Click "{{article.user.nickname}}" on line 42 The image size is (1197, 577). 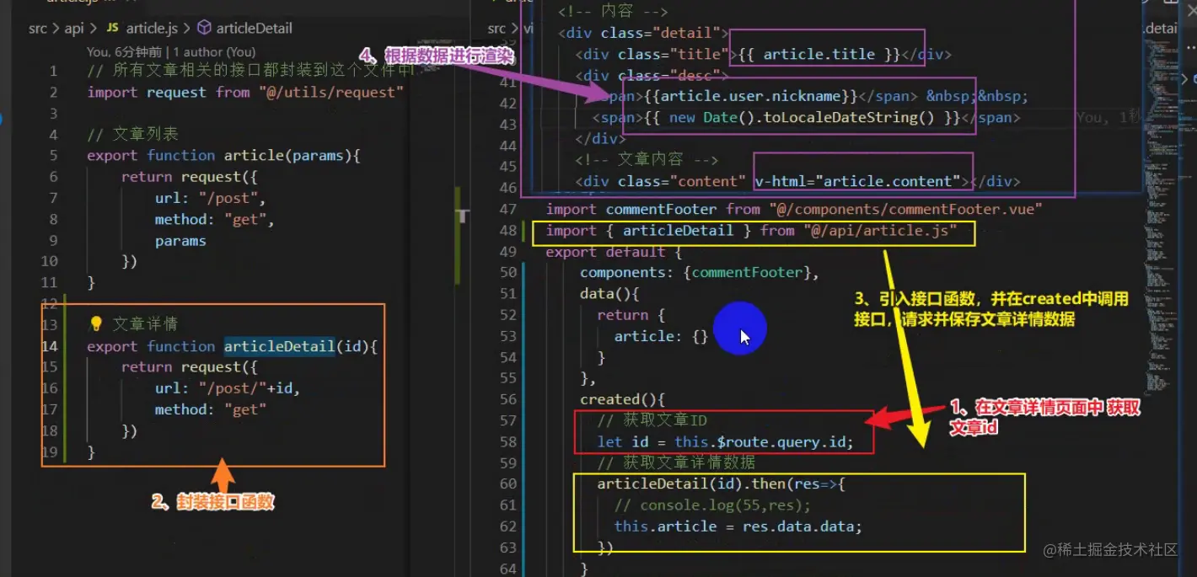point(750,96)
